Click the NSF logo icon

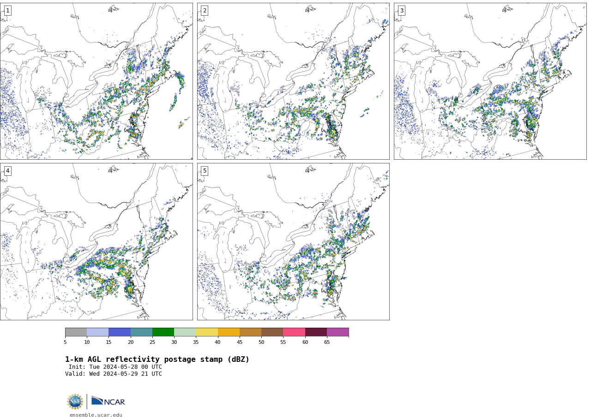[75, 402]
